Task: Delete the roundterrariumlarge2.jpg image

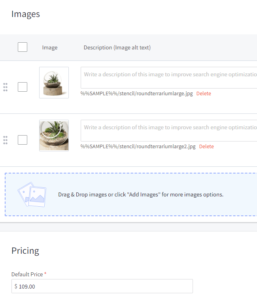Action: pos(206,147)
